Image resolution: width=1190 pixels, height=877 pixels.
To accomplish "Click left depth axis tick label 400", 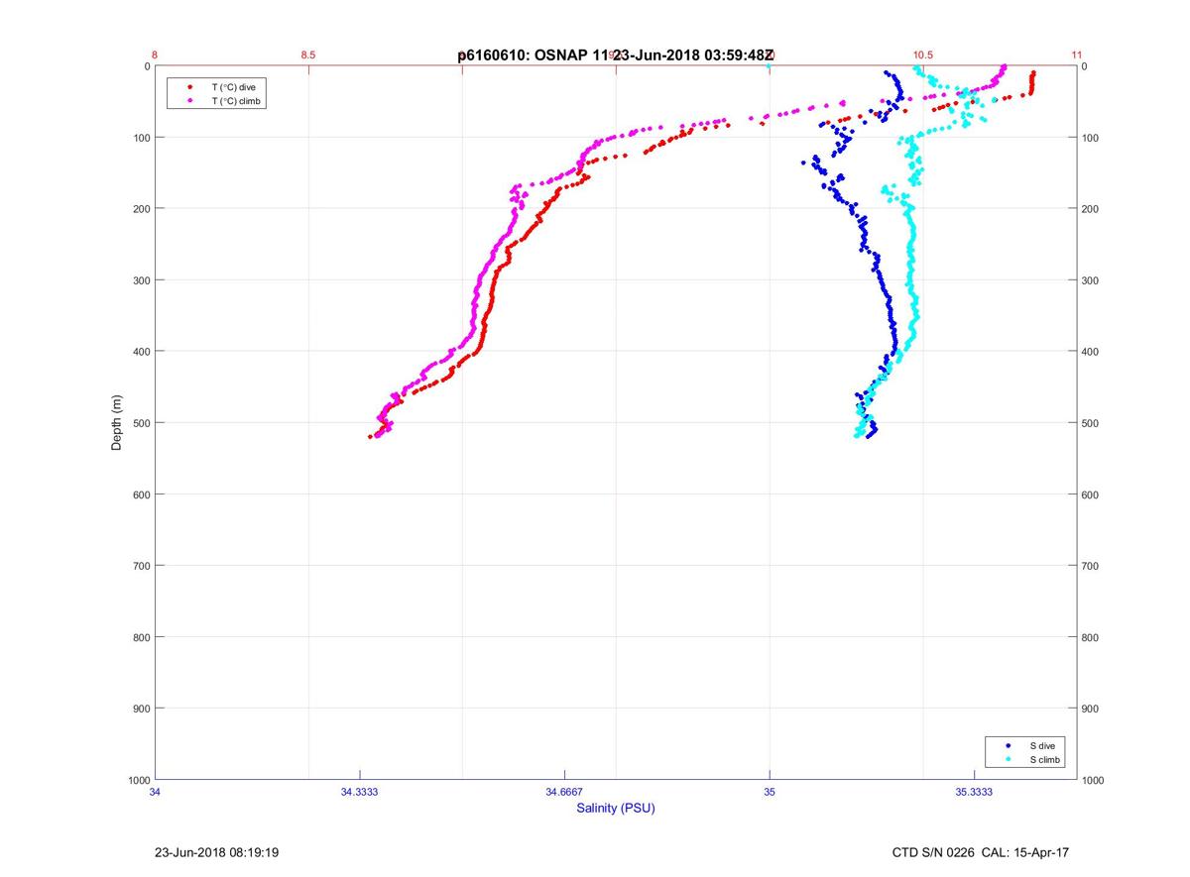I will pos(141,352).
